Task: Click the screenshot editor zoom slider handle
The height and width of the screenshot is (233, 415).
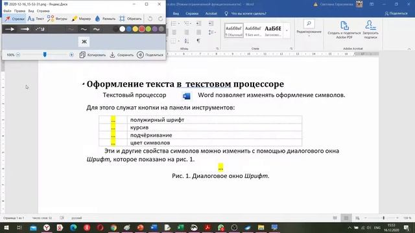Action: [45, 54]
